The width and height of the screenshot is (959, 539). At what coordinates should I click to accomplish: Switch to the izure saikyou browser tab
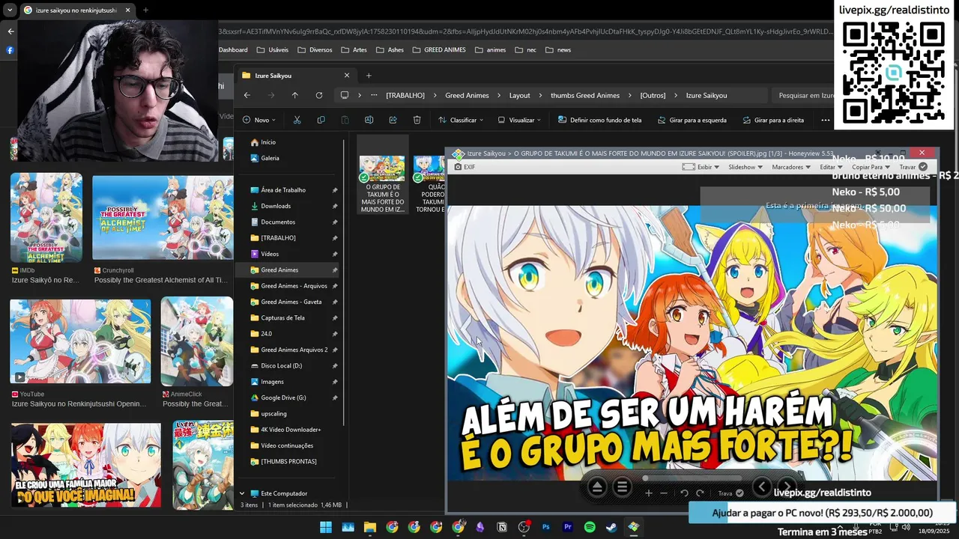(76, 10)
